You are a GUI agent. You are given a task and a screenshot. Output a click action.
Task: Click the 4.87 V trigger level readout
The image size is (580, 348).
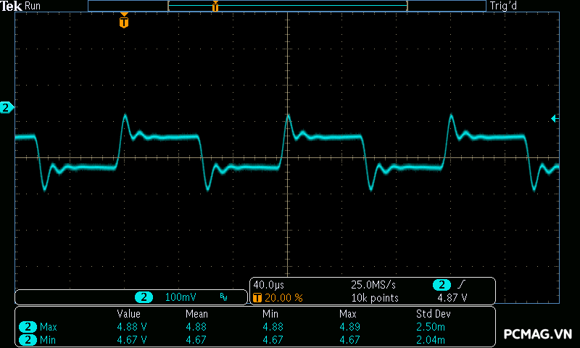pyautogui.click(x=452, y=298)
